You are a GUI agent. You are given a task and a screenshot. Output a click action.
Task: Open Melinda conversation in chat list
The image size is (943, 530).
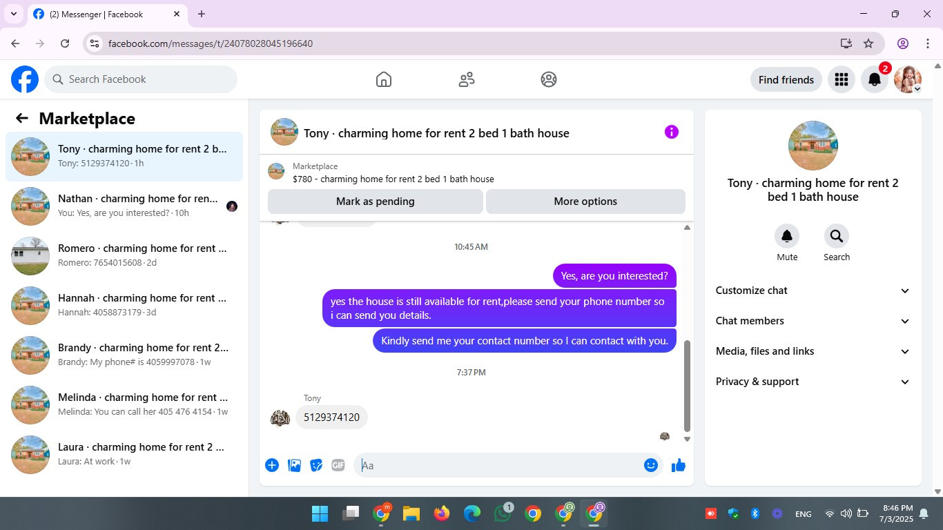(124, 405)
